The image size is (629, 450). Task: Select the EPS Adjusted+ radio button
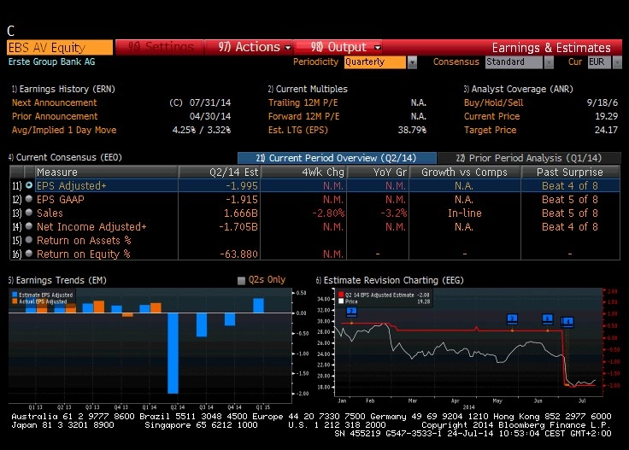pos(29,185)
